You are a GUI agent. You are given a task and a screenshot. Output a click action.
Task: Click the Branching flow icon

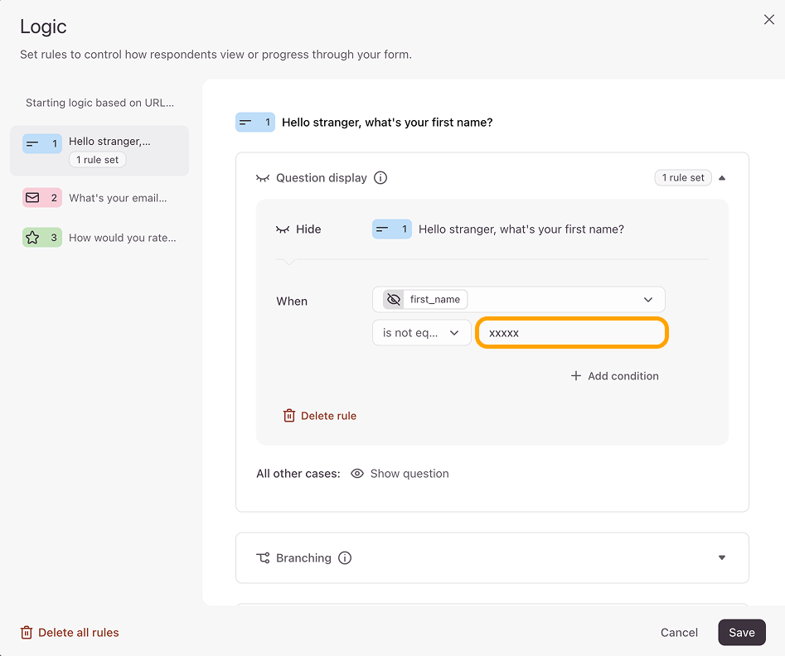point(263,558)
